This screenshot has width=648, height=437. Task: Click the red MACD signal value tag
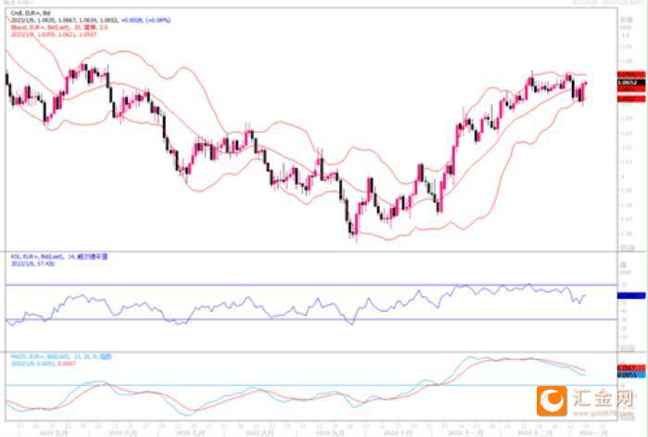coord(631,368)
